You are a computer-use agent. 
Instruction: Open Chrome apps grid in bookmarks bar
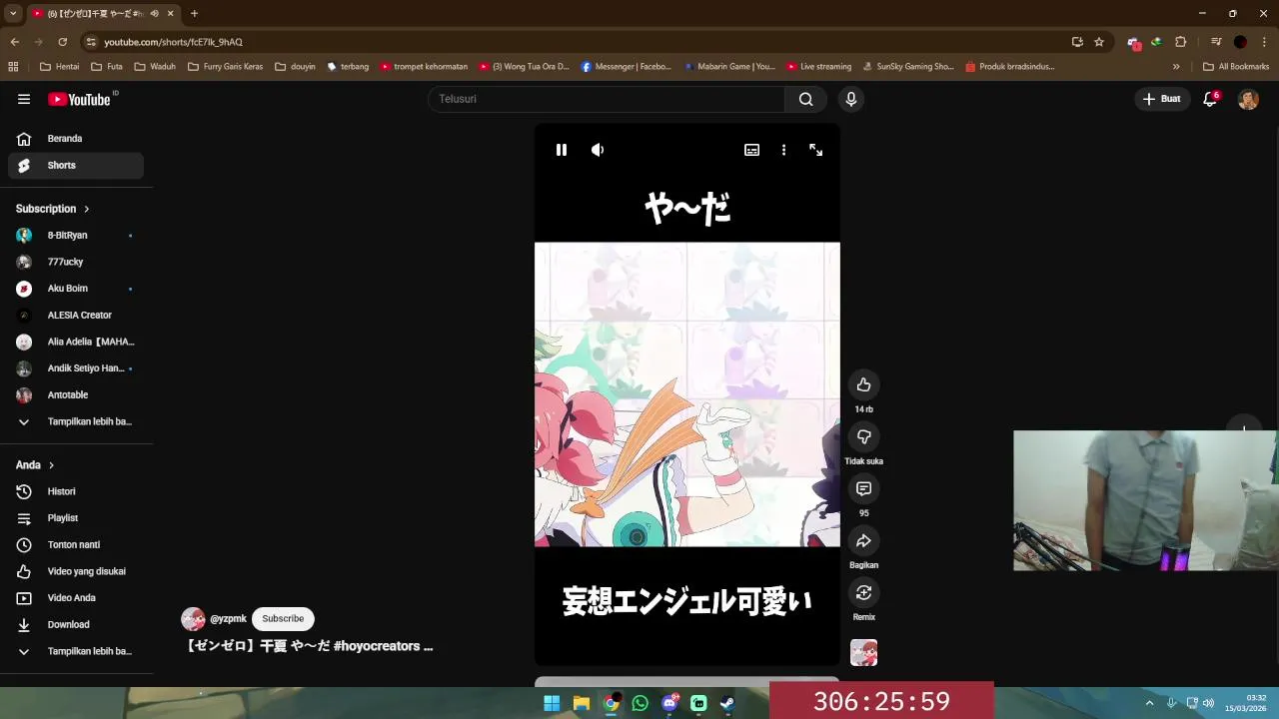tap(13, 67)
